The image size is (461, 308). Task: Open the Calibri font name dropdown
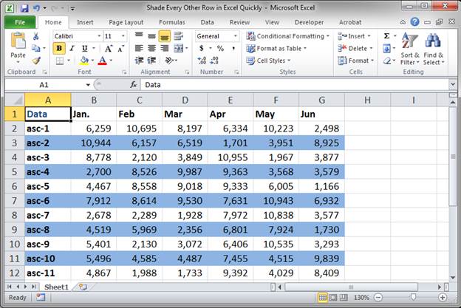coord(99,36)
